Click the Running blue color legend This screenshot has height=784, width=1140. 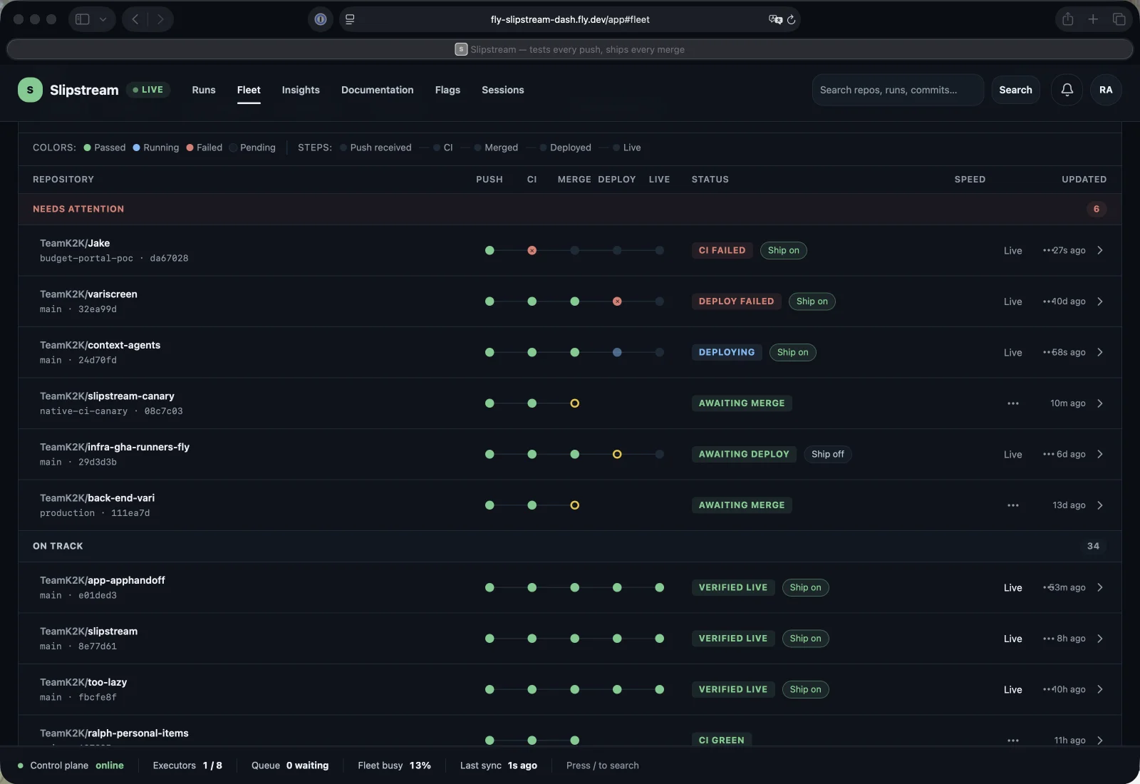[156, 148]
